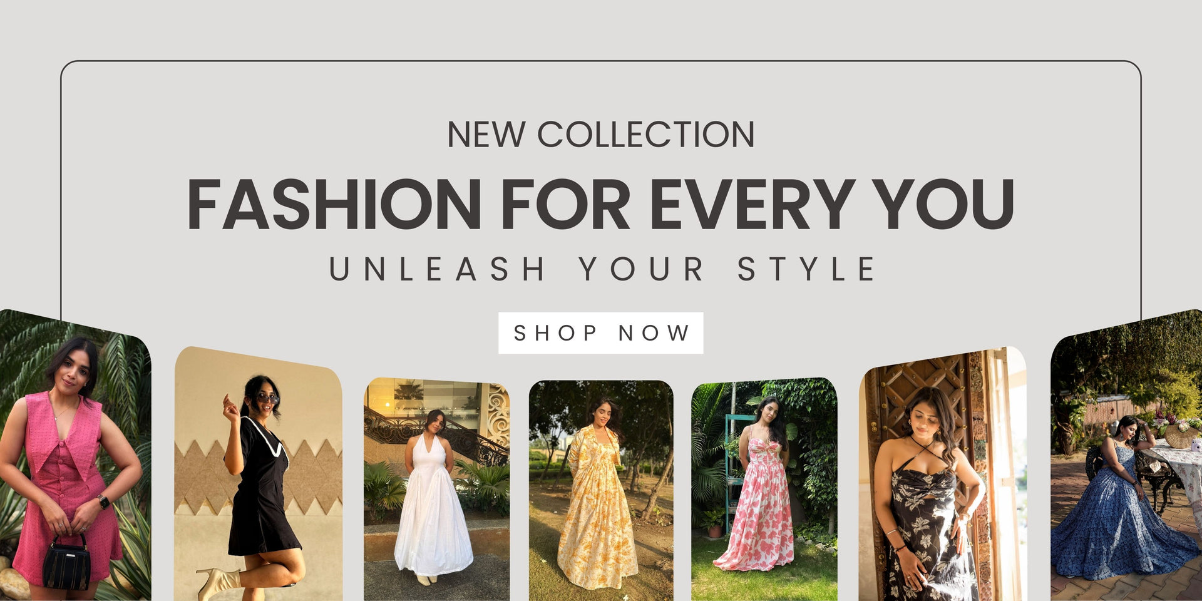Click the FASHION FOR EVERY YOU headline
This screenshot has width=1202, height=601.
click(x=600, y=204)
